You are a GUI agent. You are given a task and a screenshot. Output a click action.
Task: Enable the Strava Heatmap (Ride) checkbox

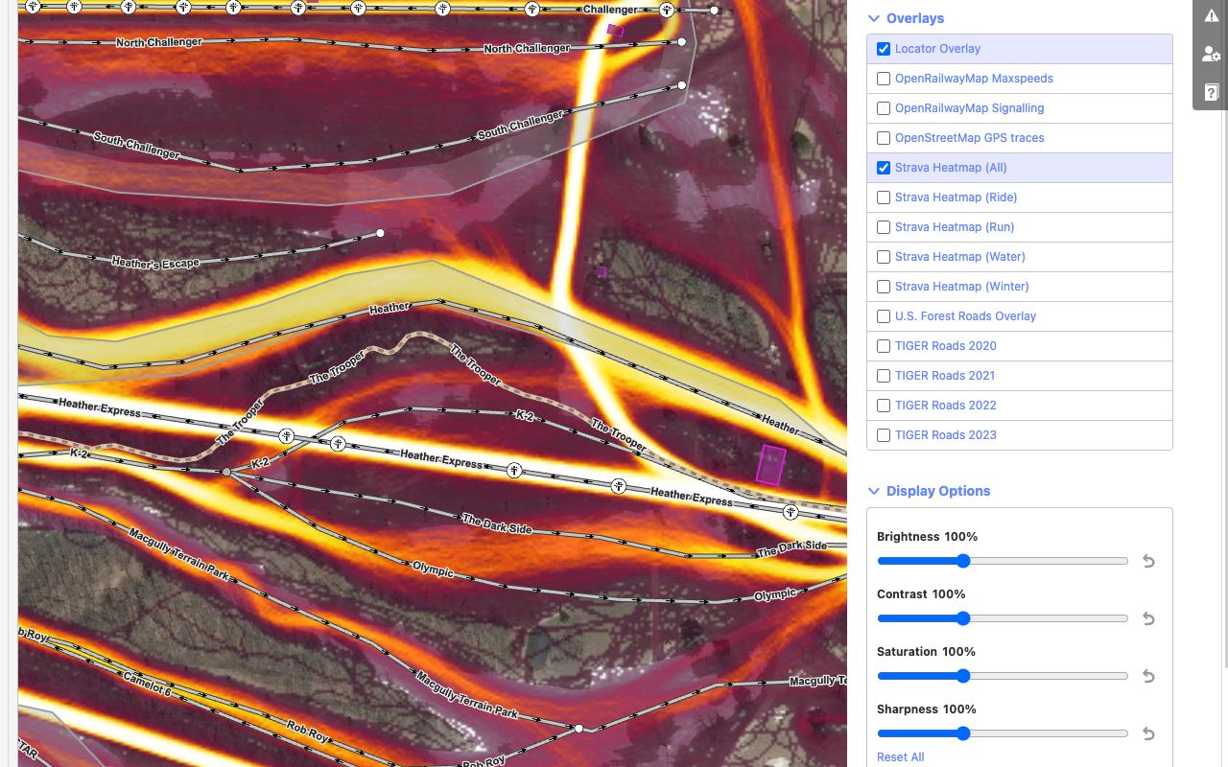(884, 198)
